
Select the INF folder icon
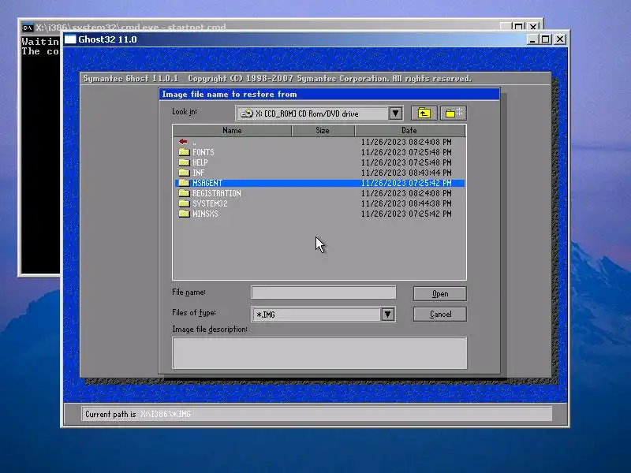point(184,173)
